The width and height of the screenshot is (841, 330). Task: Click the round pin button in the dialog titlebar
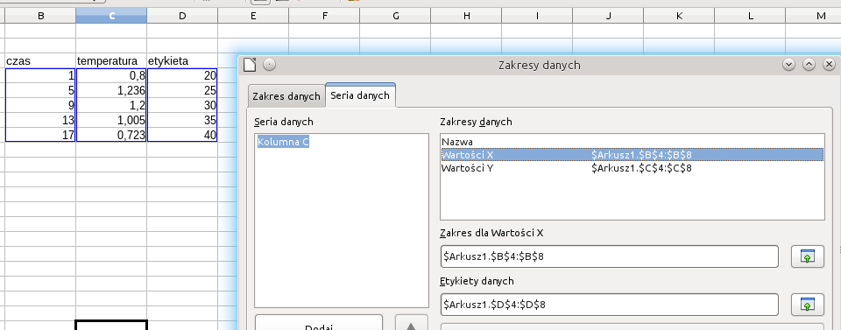coord(269,65)
